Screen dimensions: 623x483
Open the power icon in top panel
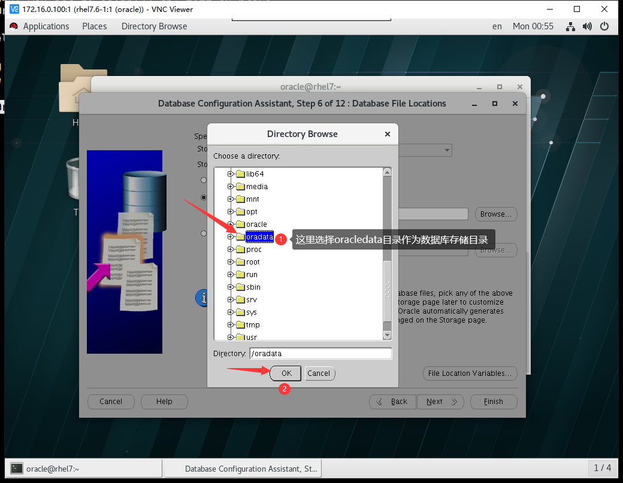point(604,26)
